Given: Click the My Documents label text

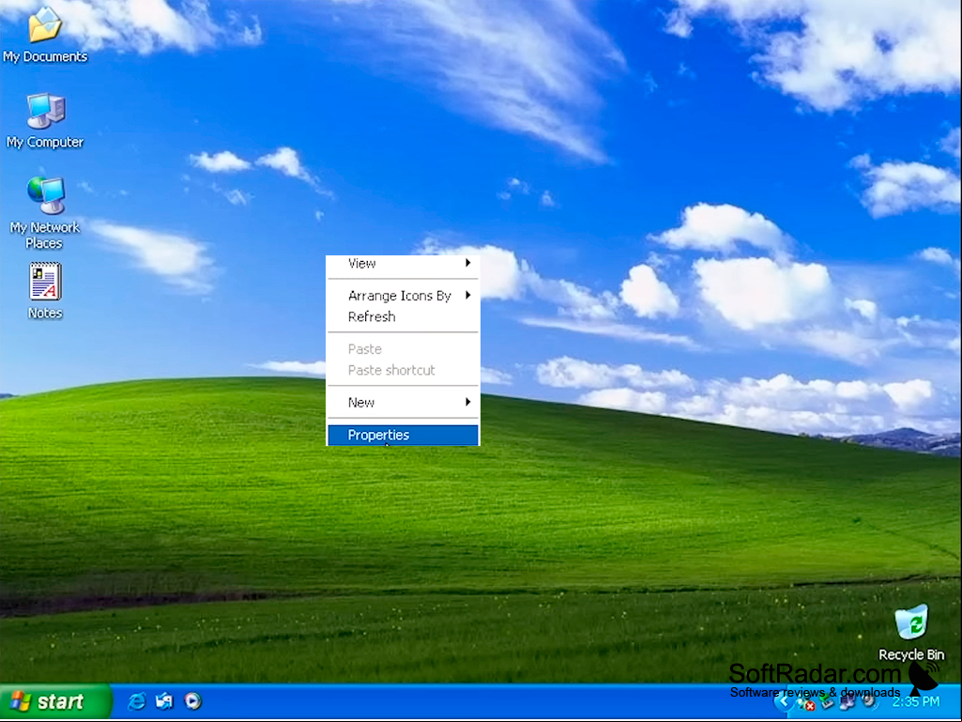Looking at the screenshot, I should click(45, 56).
